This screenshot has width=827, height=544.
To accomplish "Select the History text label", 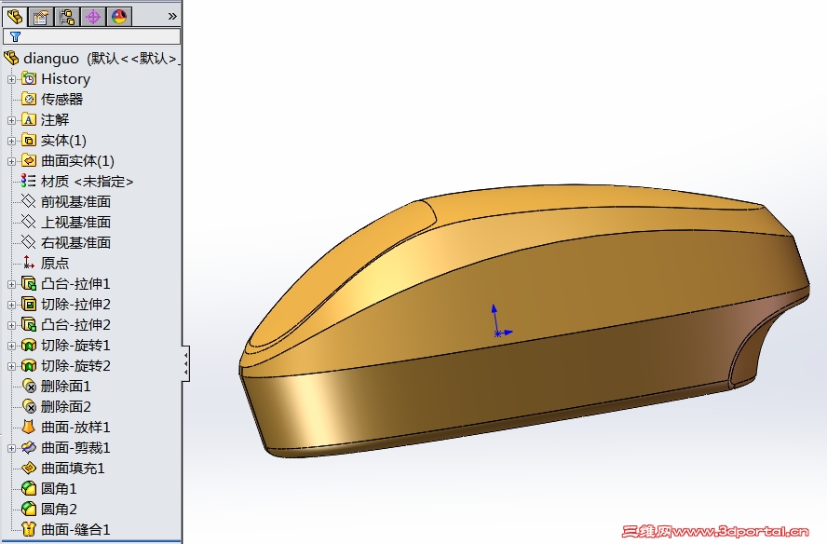I will (66, 79).
